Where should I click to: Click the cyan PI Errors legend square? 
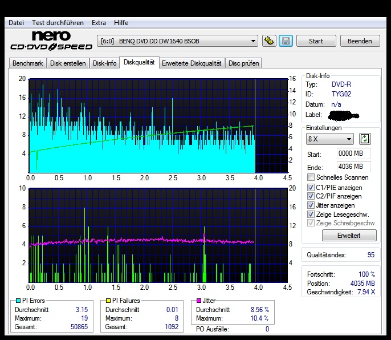tap(18, 301)
